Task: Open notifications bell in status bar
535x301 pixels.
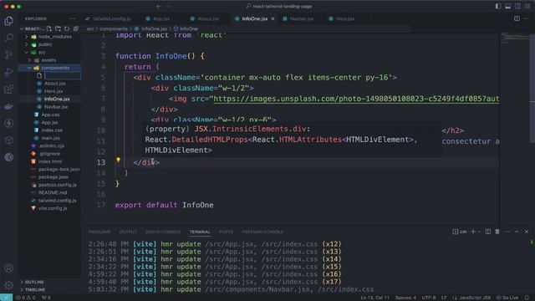Action: [527, 298]
